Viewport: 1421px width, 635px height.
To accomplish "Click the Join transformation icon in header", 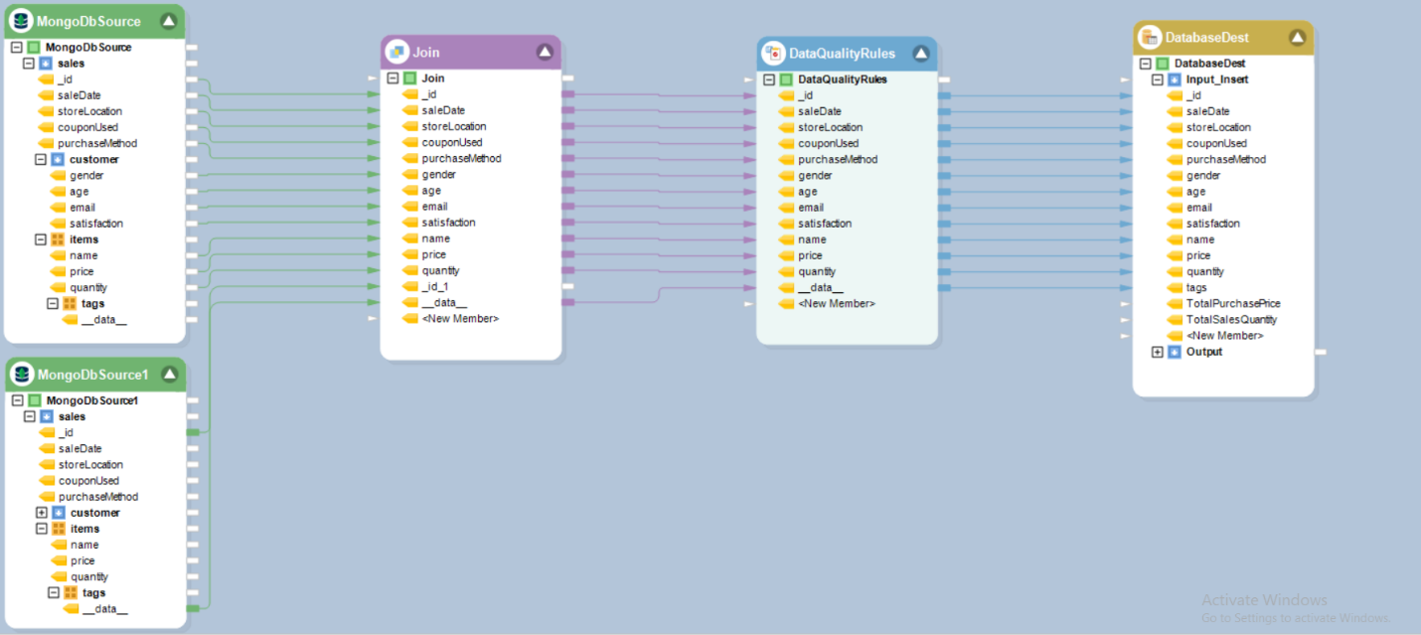I will click(x=396, y=52).
